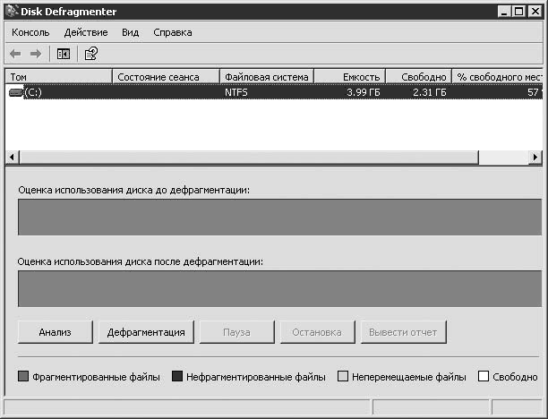Click the Forward arrow toolbar icon
548x419 pixels.
(36, 54)
